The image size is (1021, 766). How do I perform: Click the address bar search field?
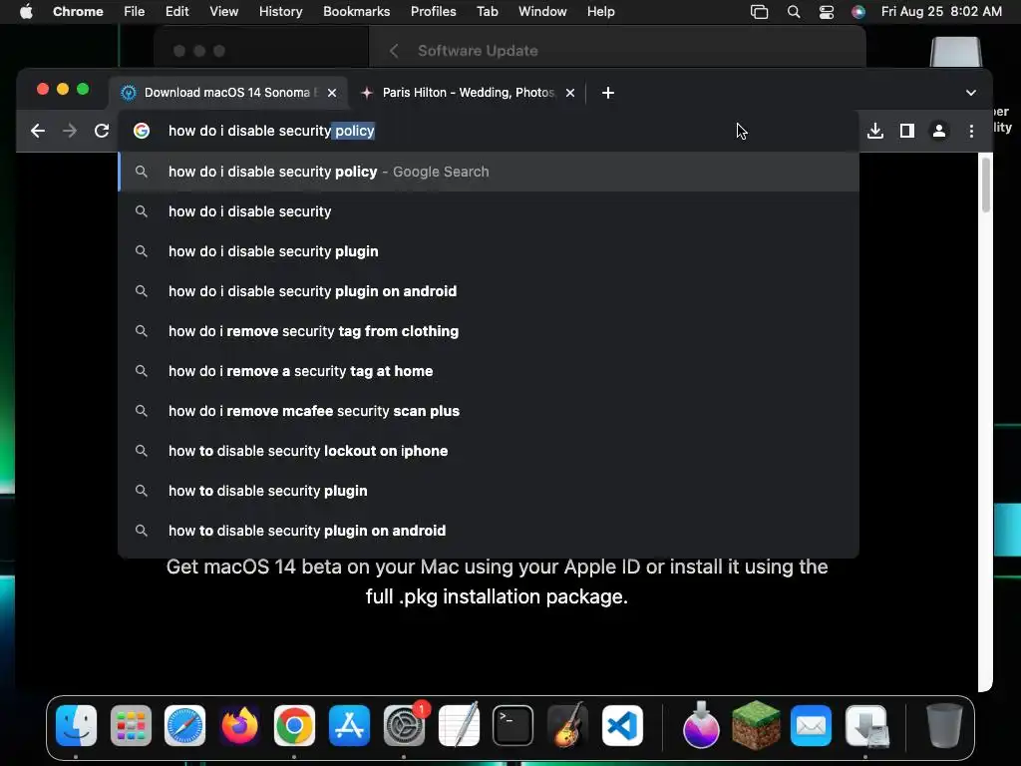click(x=489, y=131)
